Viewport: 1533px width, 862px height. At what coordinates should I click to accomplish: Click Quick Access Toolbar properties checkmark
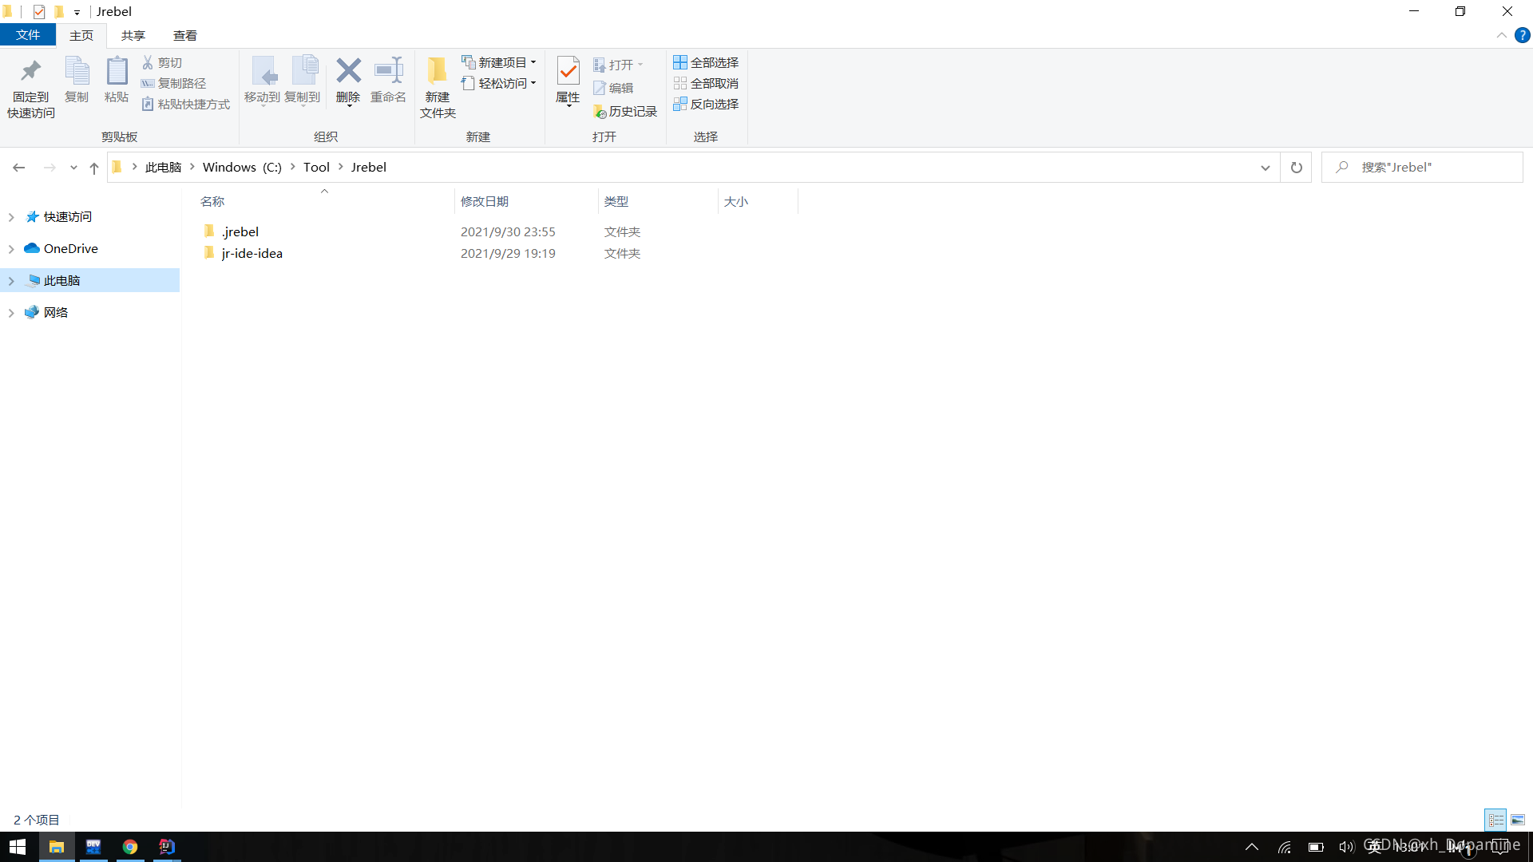39,11
